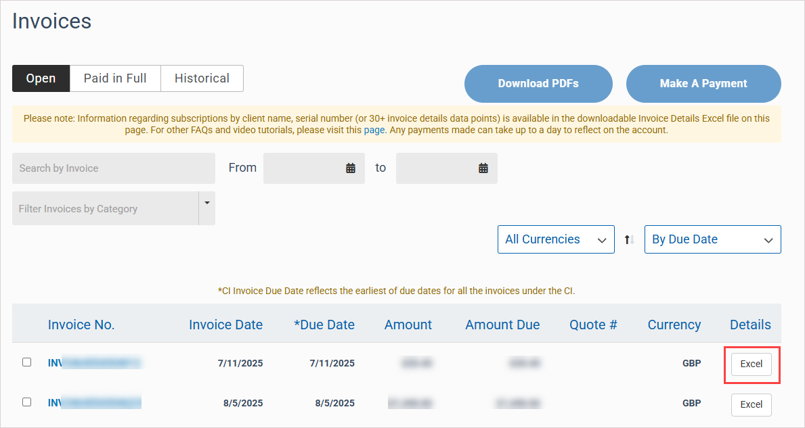Open the To date calendar picker

pyautogui.click(x=483, y=168)
